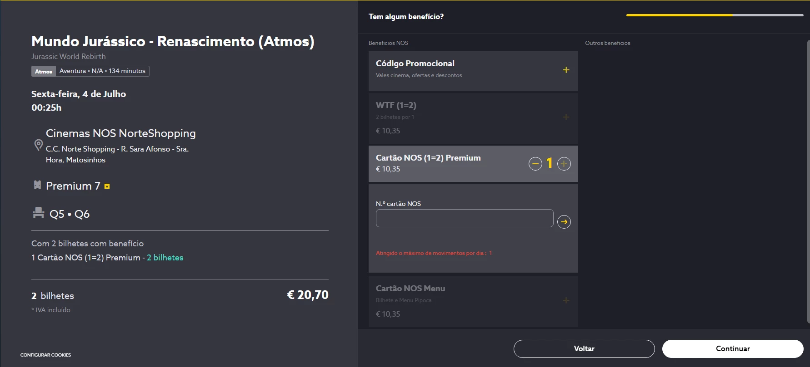This screenshot has height=367, width=810.
Task: Click the Atmos badge under the title
Action: point(44,71)
